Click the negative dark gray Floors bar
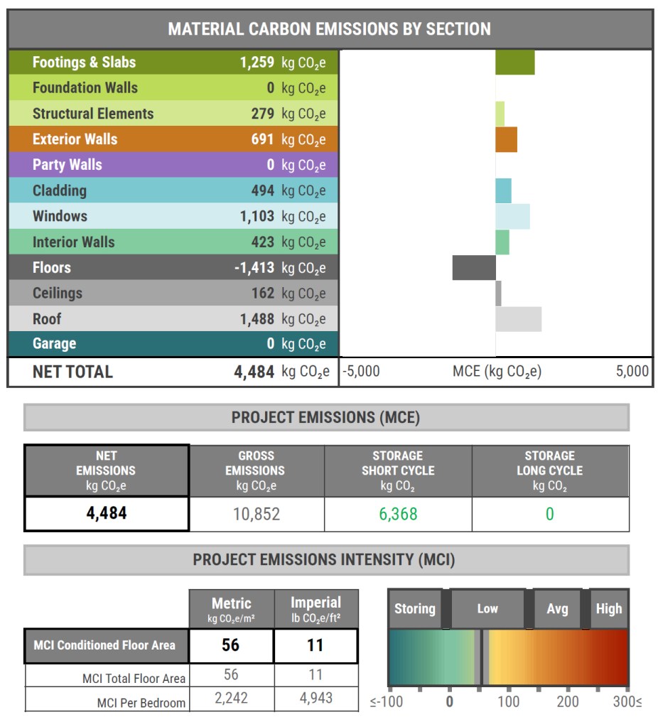This screenshot has height=727, width=658. (473, 267)
